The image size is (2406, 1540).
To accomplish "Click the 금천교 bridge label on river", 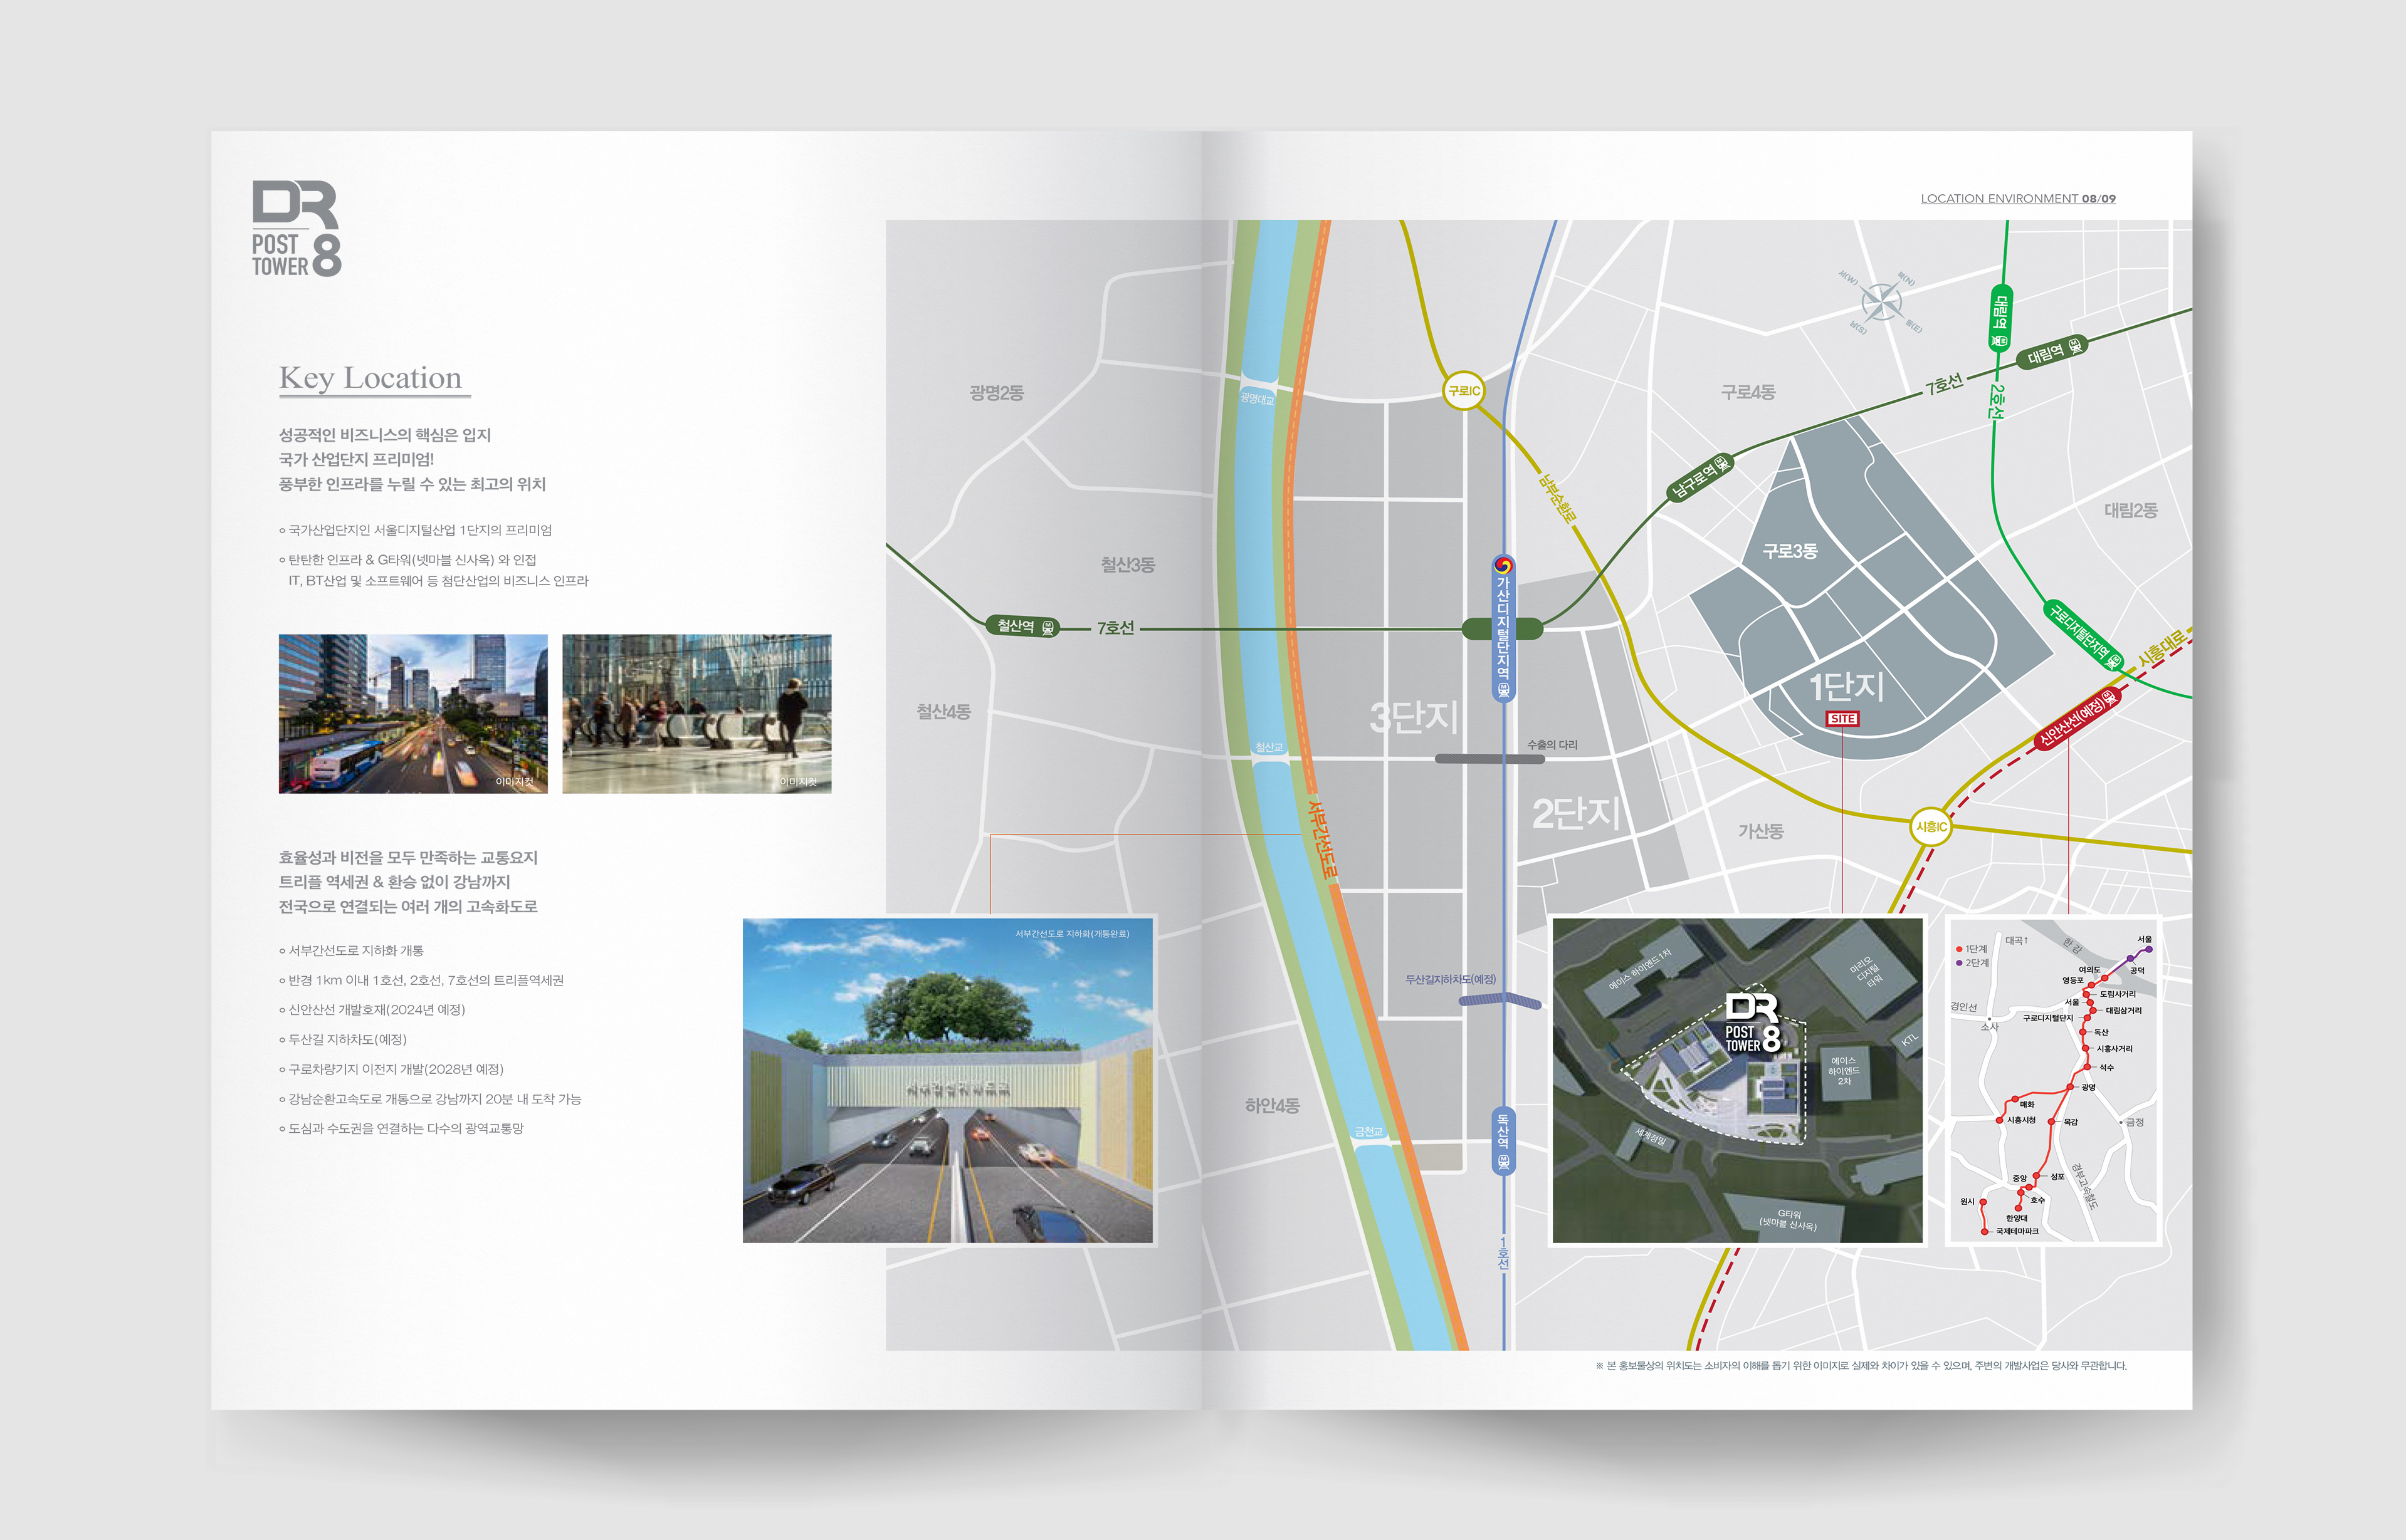I will (1368, 1131).
